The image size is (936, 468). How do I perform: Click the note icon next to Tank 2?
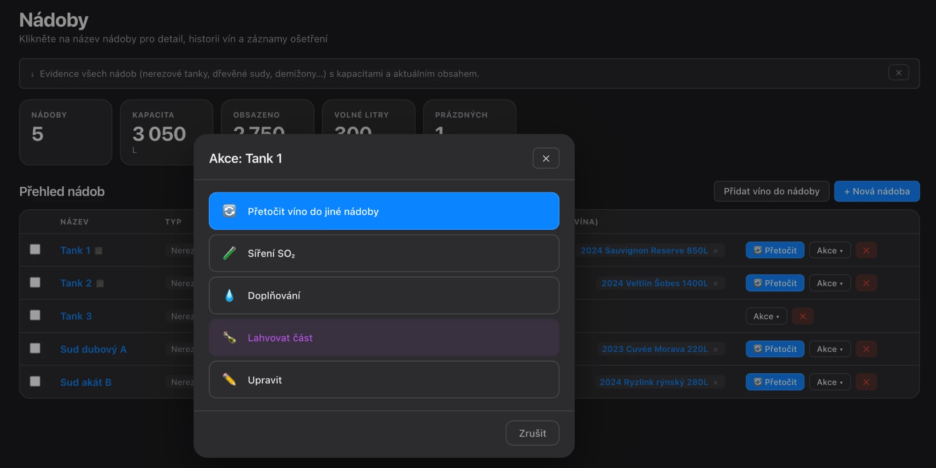(x=100, y=284)
